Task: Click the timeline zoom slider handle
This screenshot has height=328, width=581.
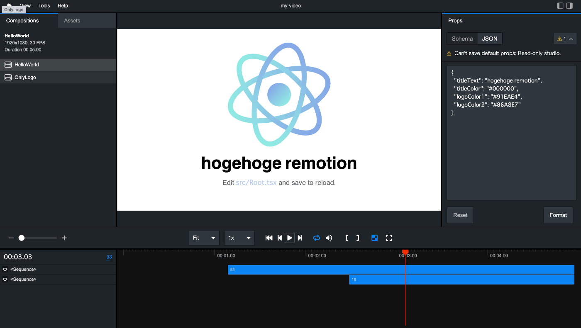Action: [x=22, y=238]
